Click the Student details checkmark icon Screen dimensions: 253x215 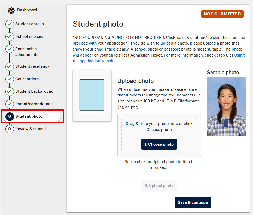point(10,24)
